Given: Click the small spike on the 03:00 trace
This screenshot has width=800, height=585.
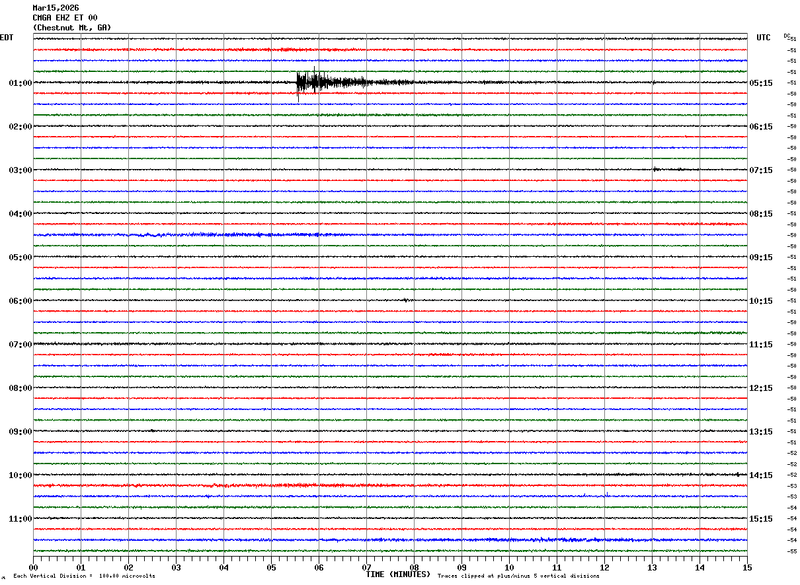Looking at the screenshot, I should coord(655,169).
